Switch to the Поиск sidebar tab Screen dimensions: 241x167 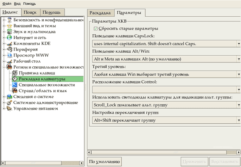(x=31, y=12)
